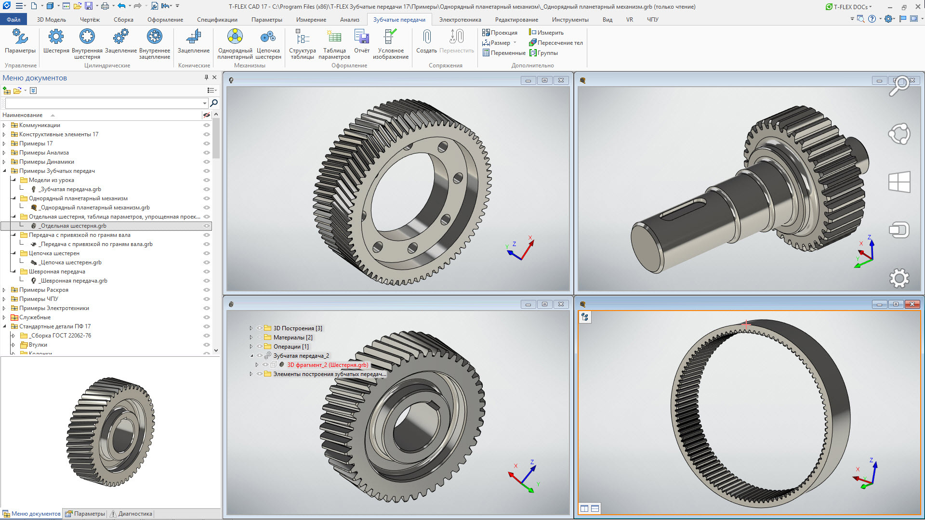Switch to the 3D Модель ribbon tab
925x520 pixels.
coord(52,20)
